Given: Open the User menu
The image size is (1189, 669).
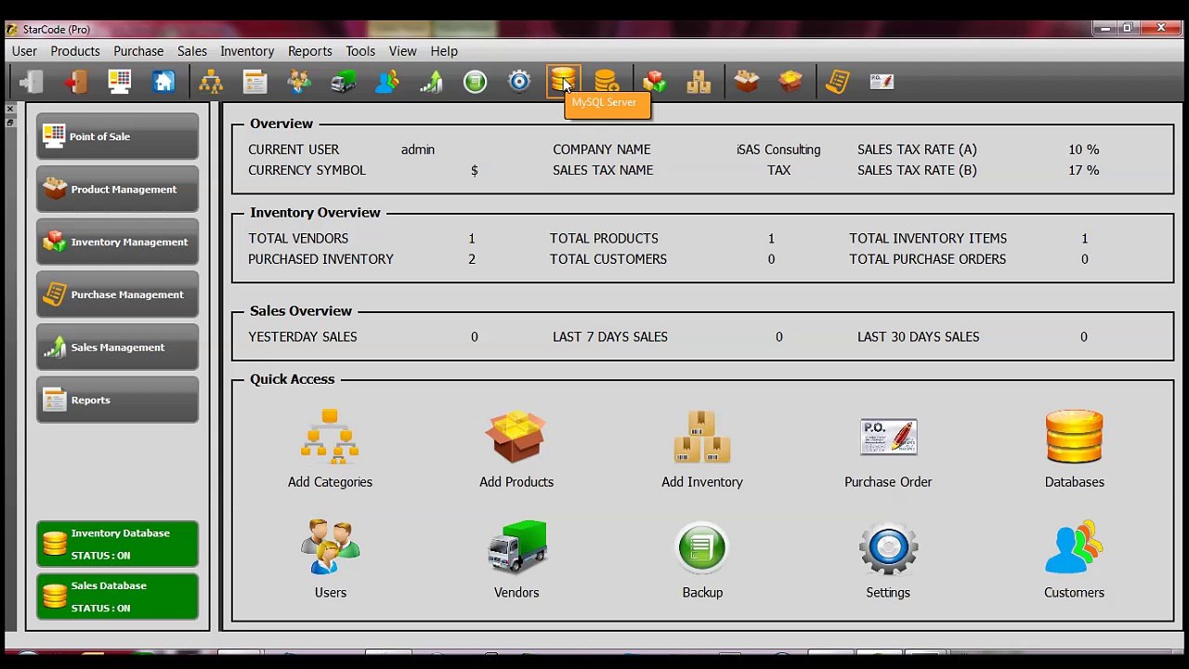Looking at the screenshot, I should (x=24, y=51).
